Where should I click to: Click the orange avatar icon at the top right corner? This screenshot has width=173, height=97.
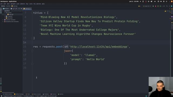tap(172, 1)
